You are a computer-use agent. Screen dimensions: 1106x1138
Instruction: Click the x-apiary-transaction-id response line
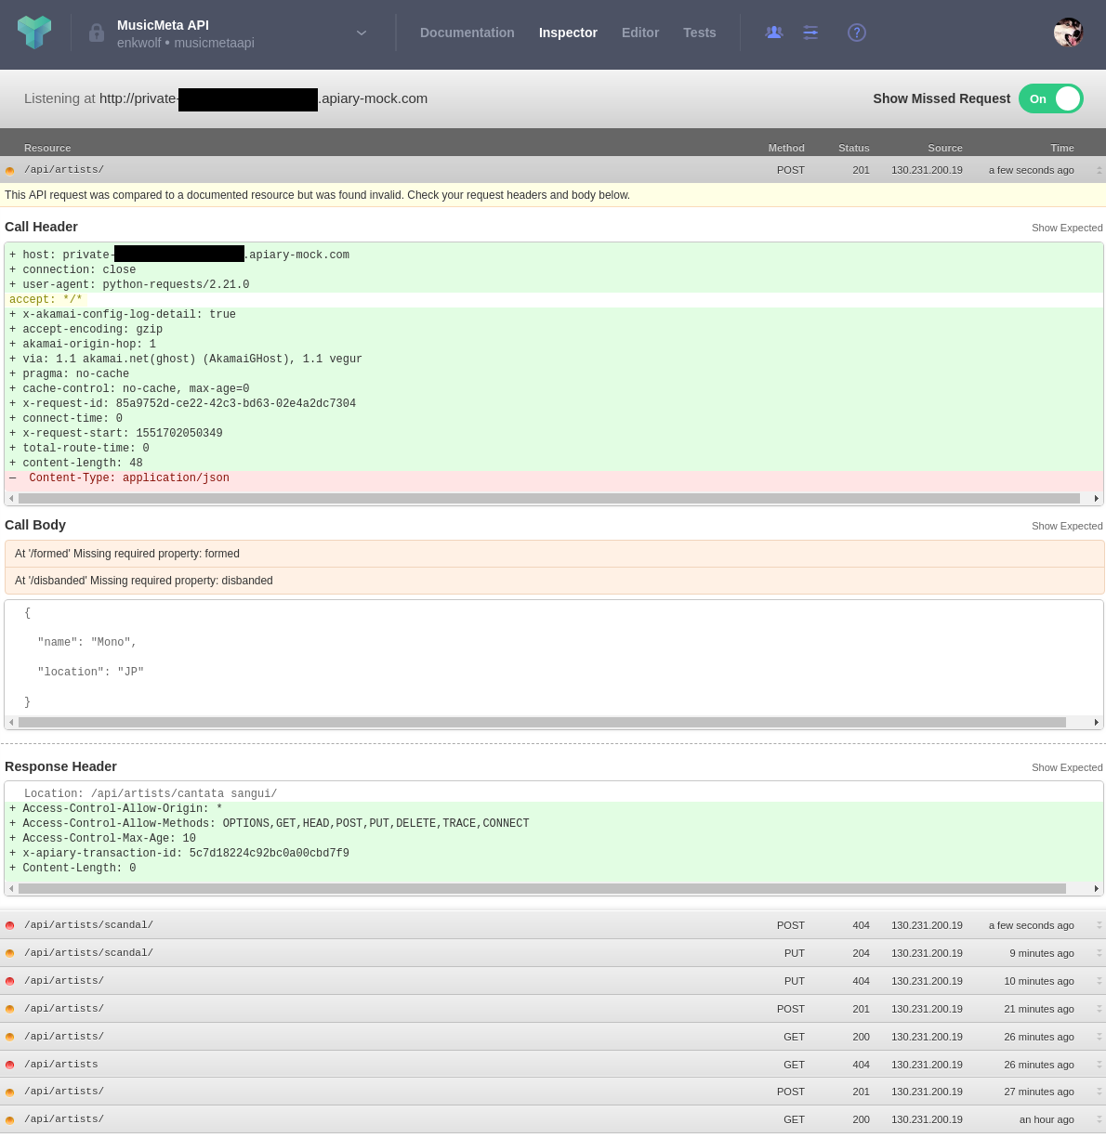179,854
